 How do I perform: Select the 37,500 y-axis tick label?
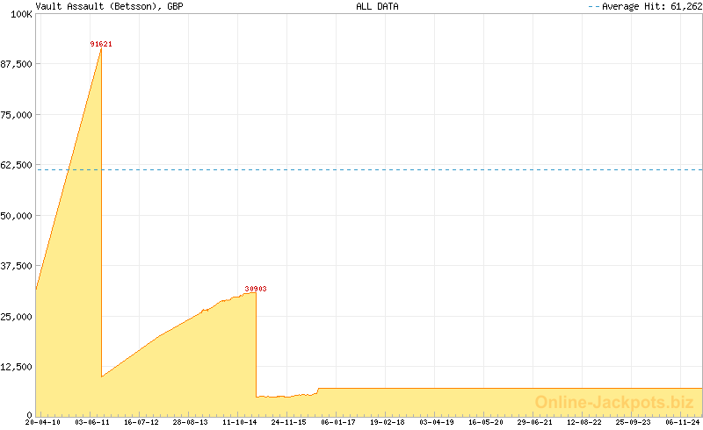click(17, 266)
